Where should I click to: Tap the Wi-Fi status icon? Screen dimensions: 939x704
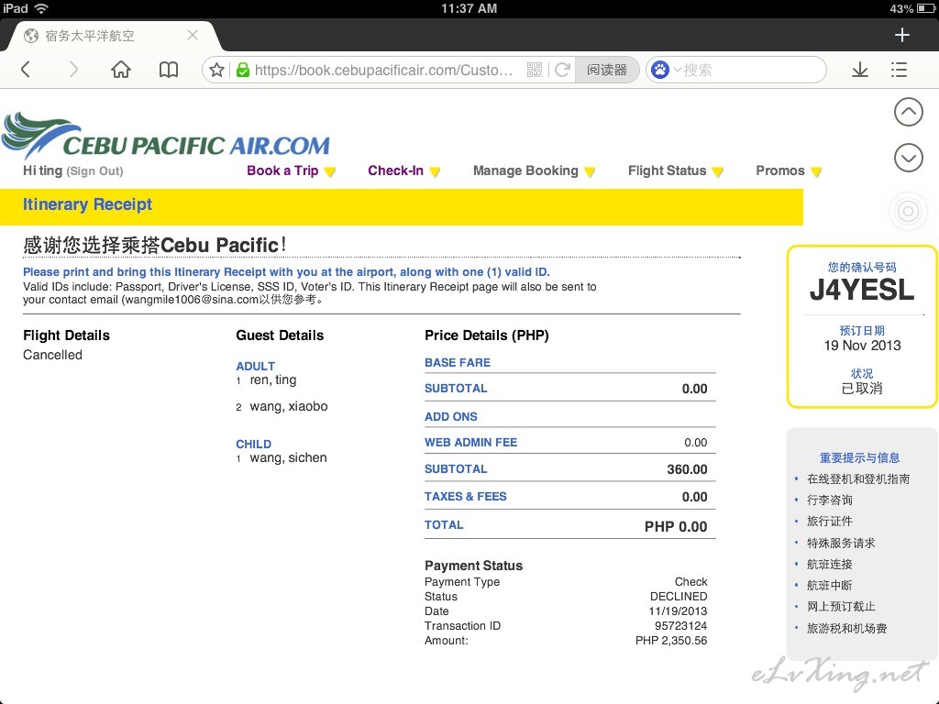coord(41,8)
